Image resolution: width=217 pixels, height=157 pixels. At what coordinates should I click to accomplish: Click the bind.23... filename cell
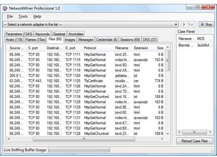(122, 133)
